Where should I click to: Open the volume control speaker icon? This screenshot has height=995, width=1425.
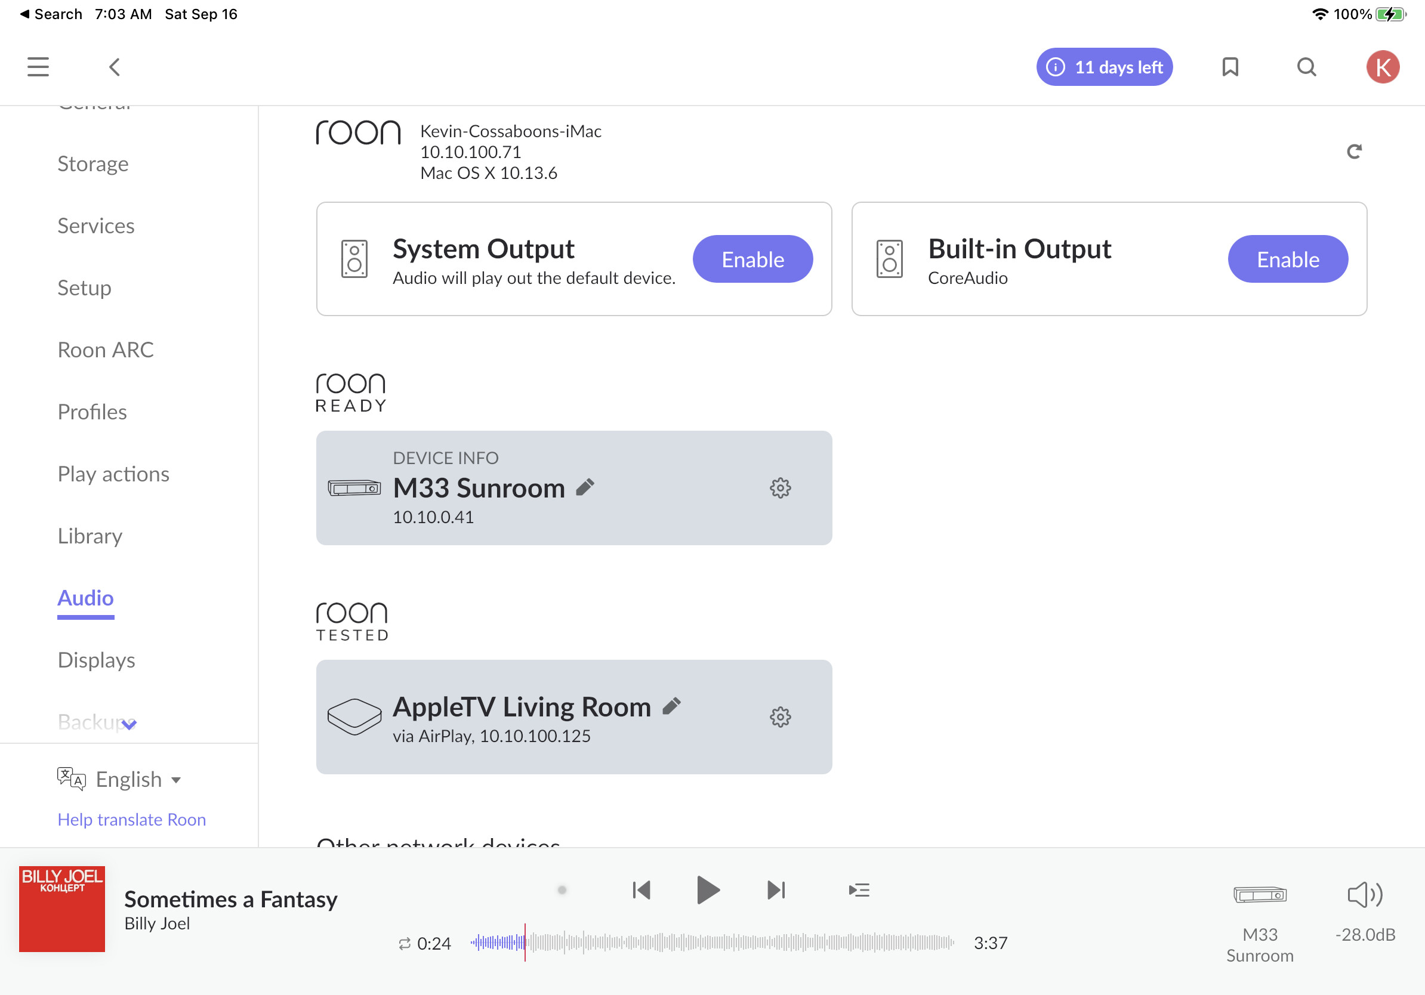tap(1365, 895)
